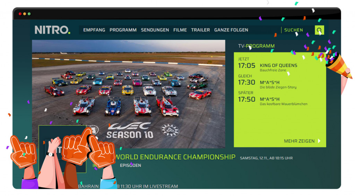Open the TV-PROGRAMM heading
This screenshot has width=355, height=196.
click(256, 46)
